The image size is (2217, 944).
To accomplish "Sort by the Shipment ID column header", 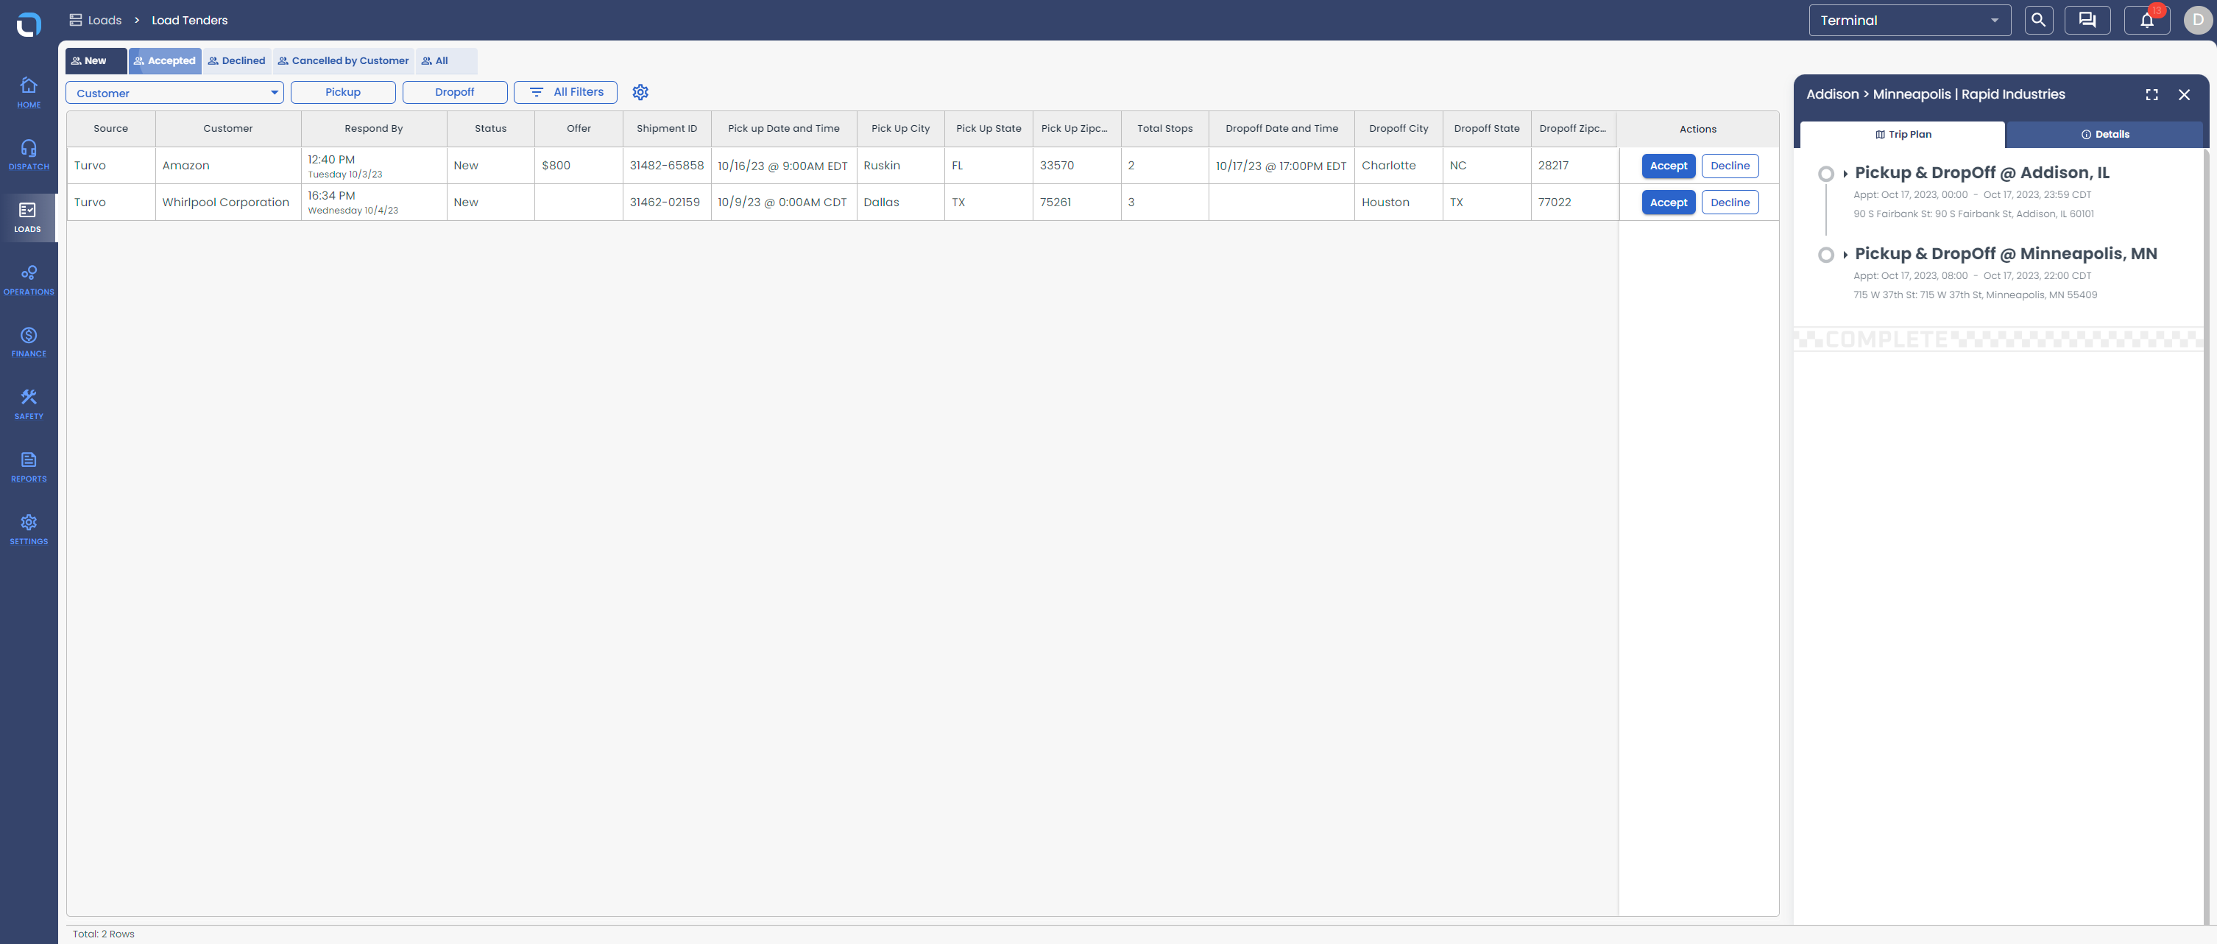I will (667, 129).
